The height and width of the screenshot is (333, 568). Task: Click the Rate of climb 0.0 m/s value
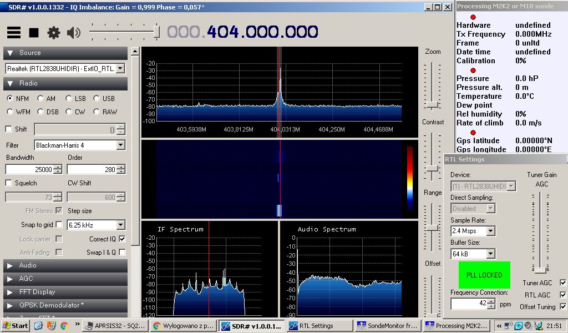528,123
